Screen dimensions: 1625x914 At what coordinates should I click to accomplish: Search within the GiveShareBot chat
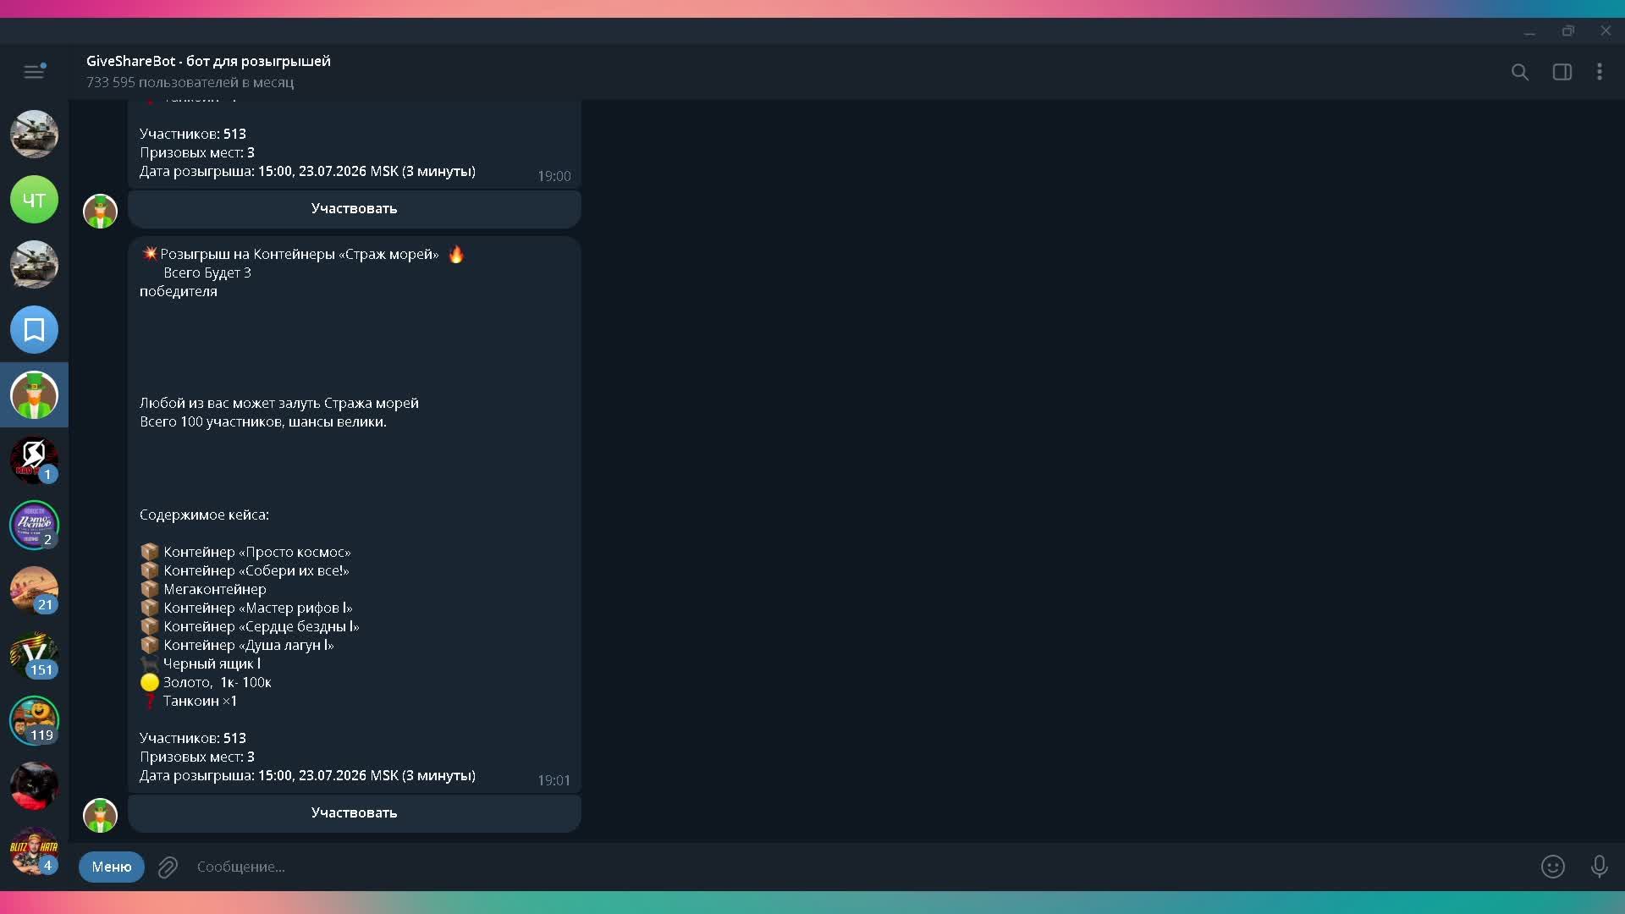[x=1520, y=72]
